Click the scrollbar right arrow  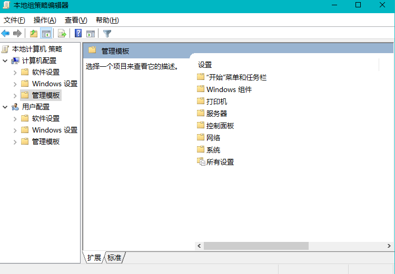389,246
